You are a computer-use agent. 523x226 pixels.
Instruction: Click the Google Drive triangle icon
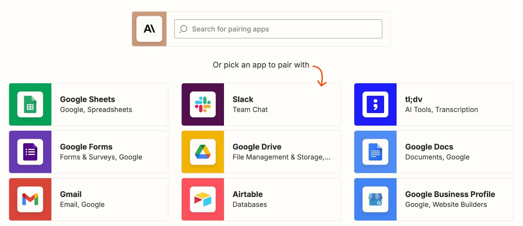(x=203, y=152)
